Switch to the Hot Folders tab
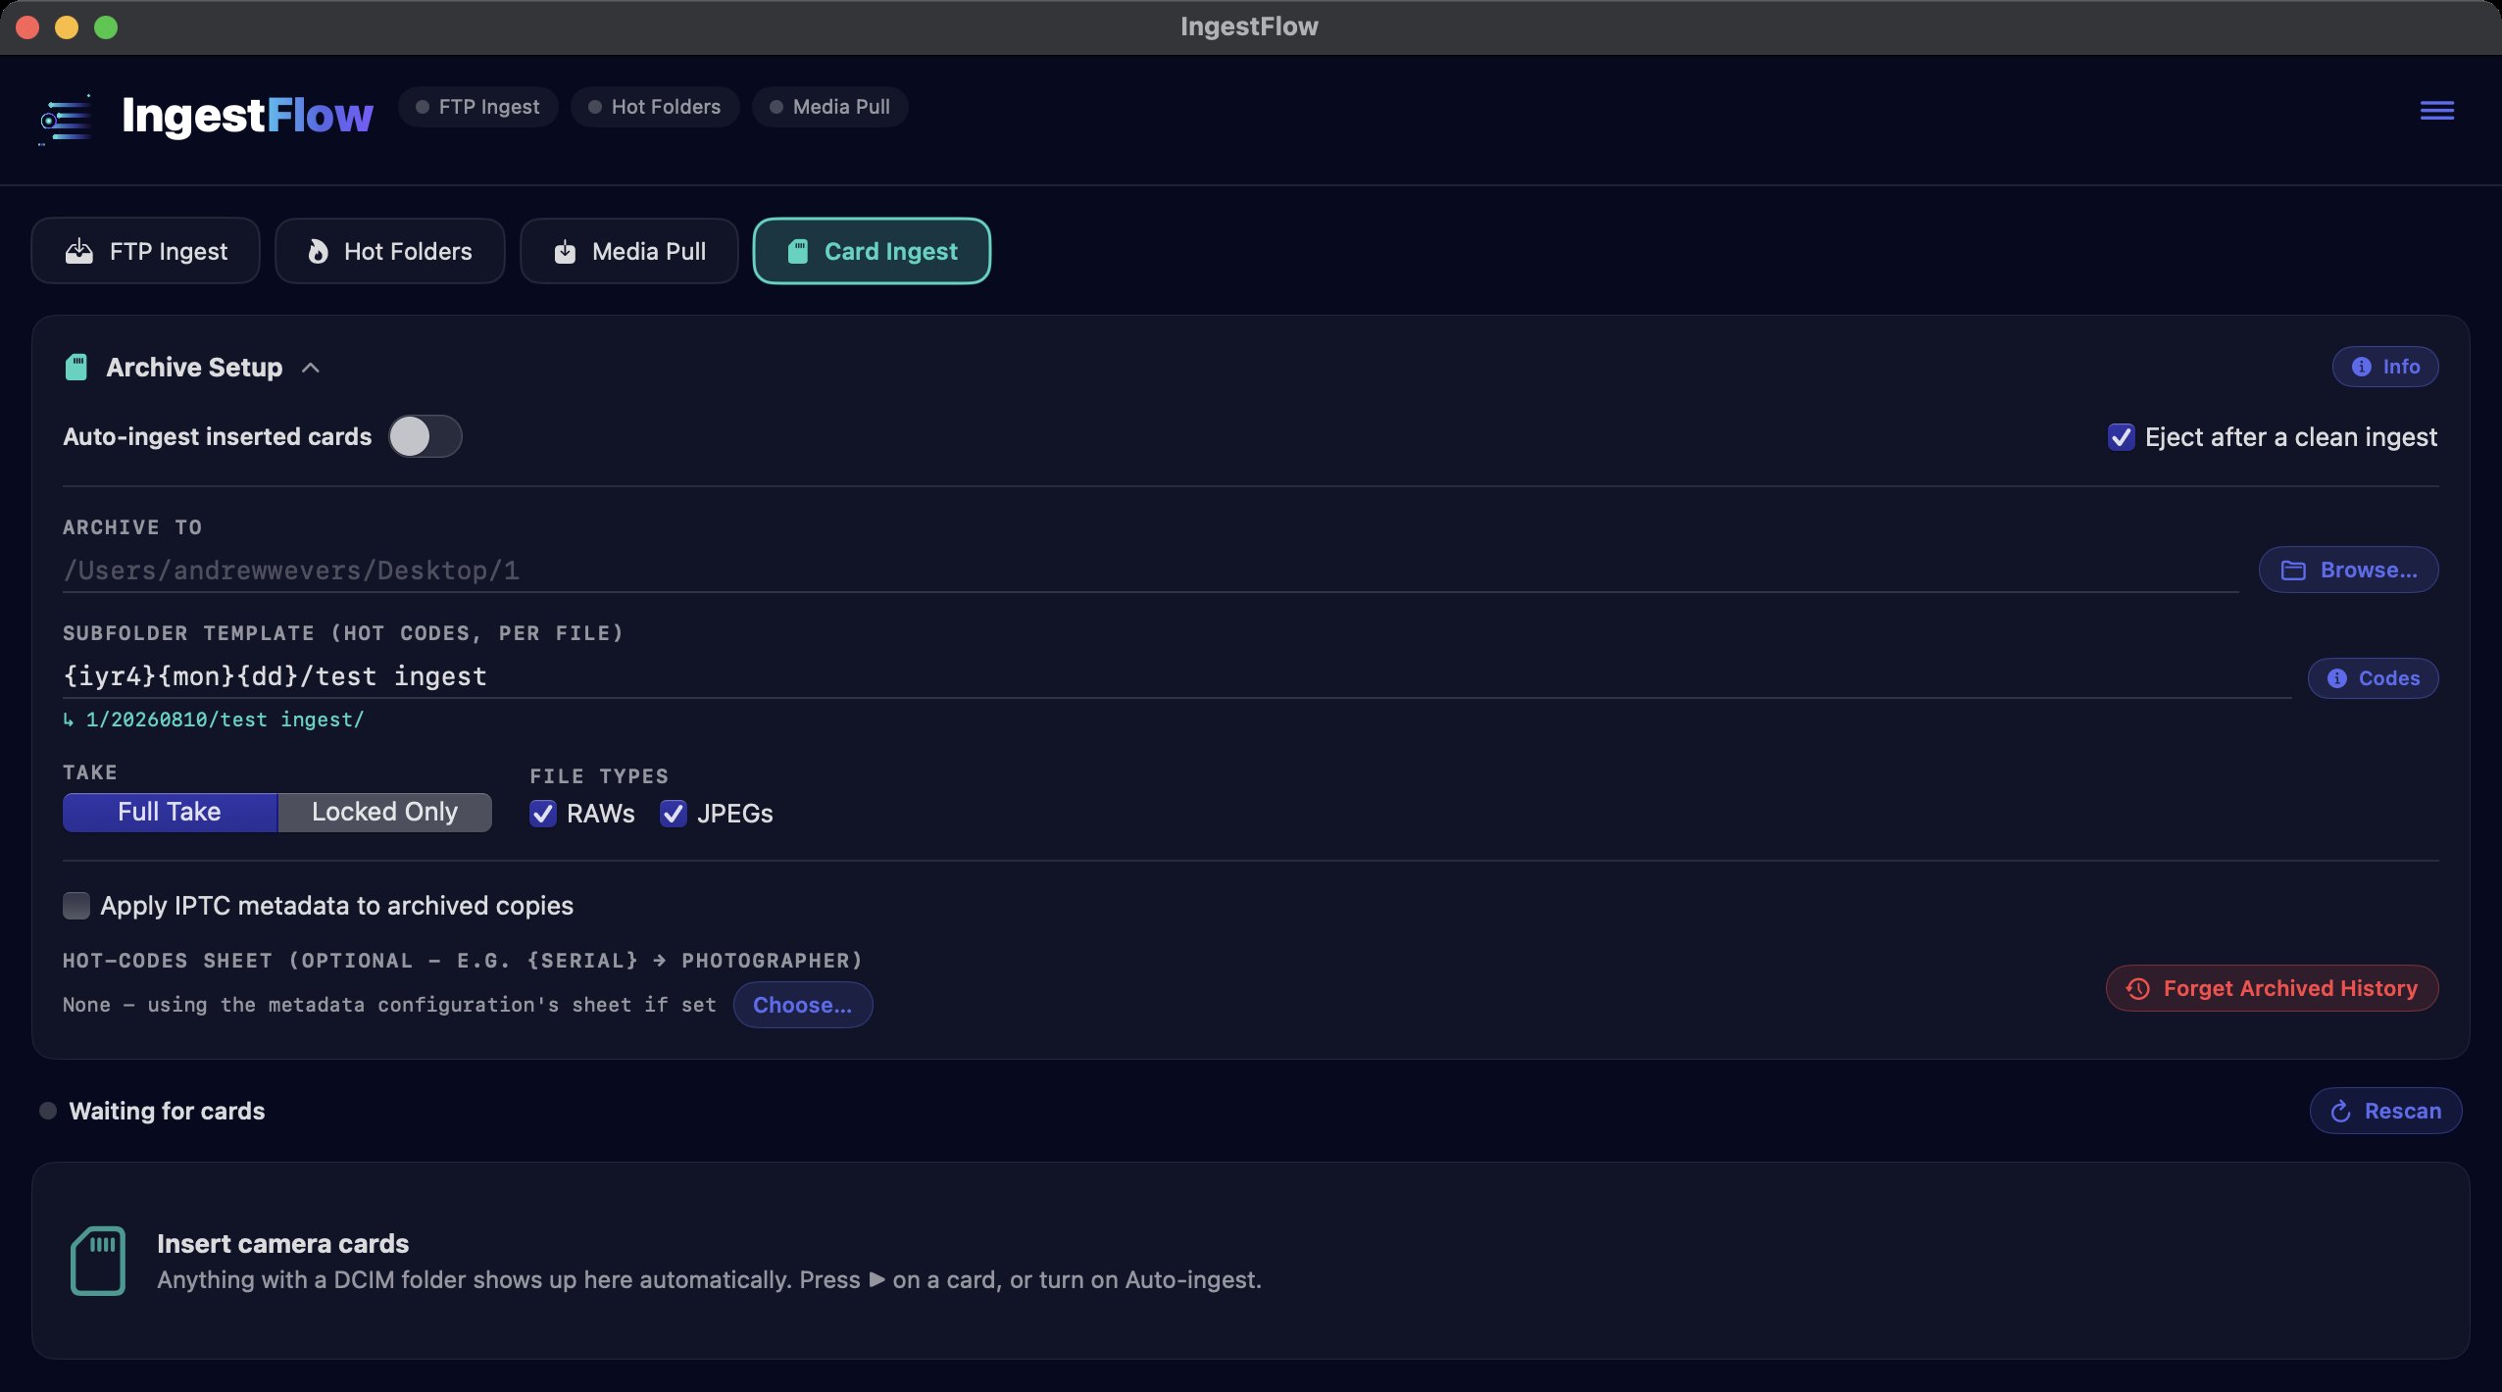 [390, 251]
